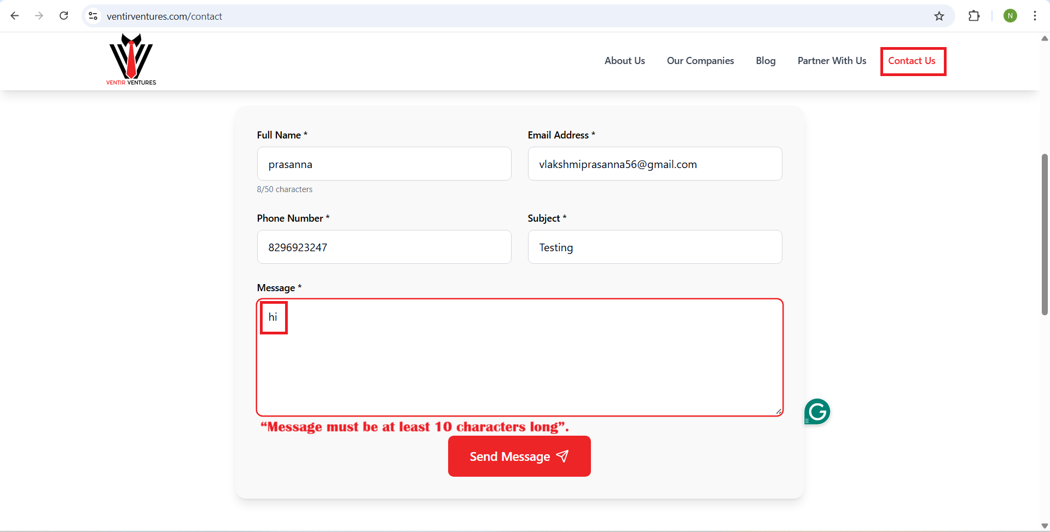Open site information icon in address bar
This screenshot has width=1050, height=532.
click(x=94, y=16)
